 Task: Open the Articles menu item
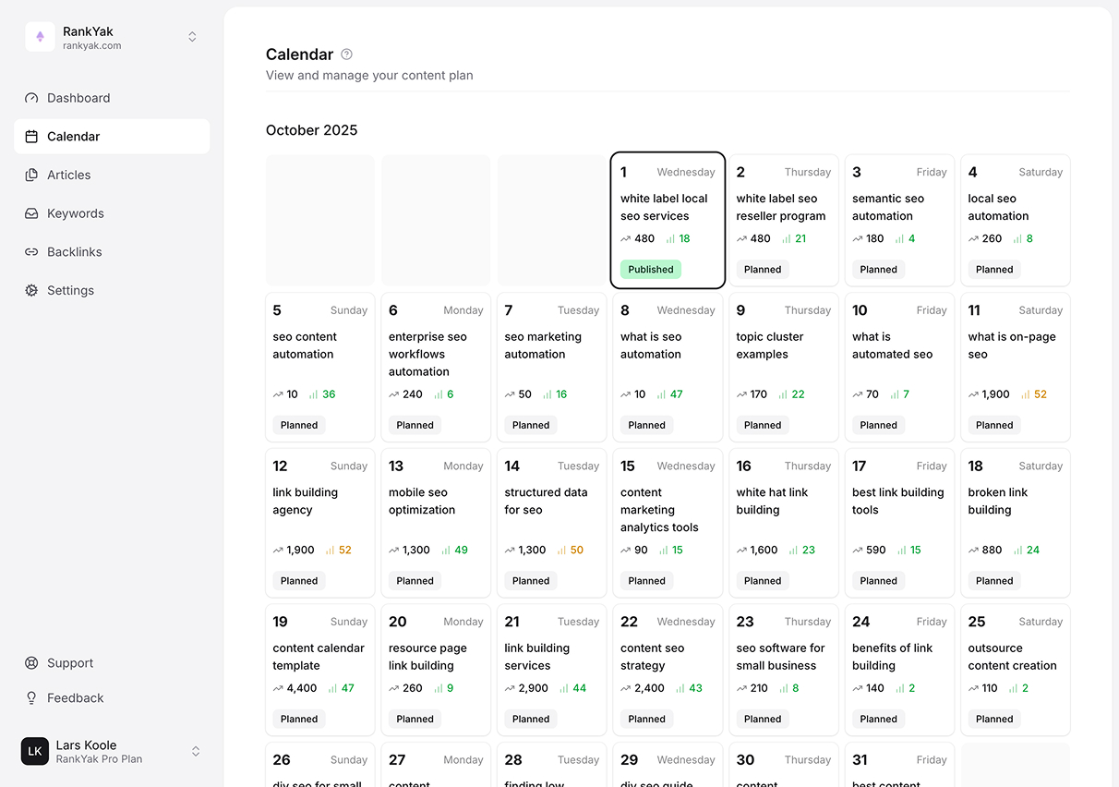tap(69, 175)
